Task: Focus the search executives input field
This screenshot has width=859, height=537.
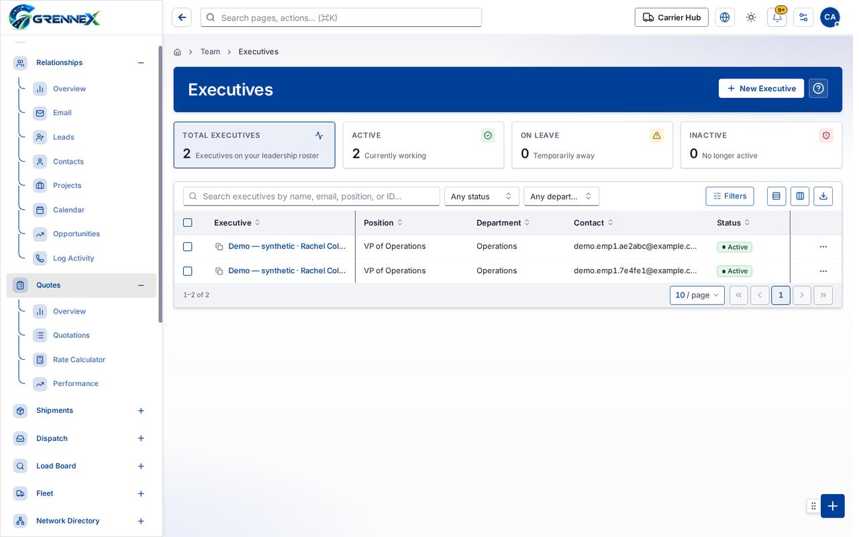Action: click(x=312, y=196)
